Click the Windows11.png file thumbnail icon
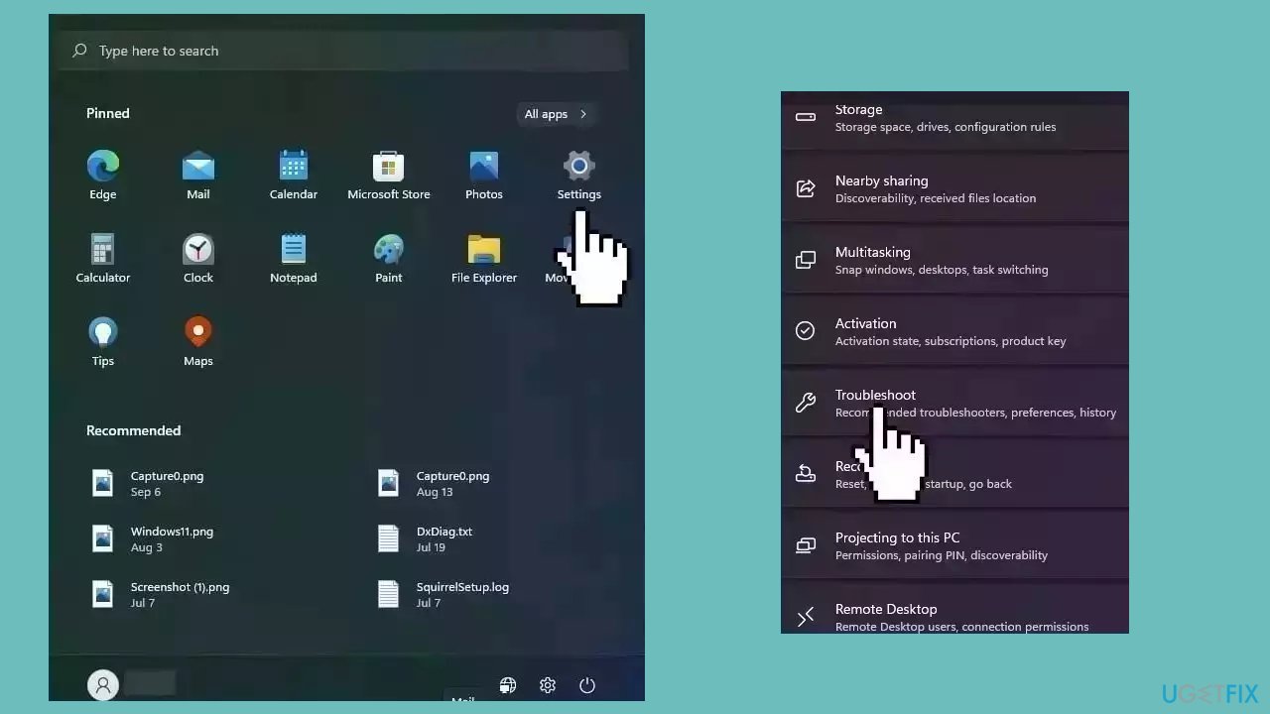Viewport: 1270px width, 714px height. coord(102,538)
